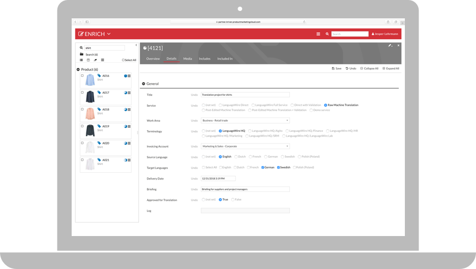Switch to the Media tab
476x269 pixels.
187,59
